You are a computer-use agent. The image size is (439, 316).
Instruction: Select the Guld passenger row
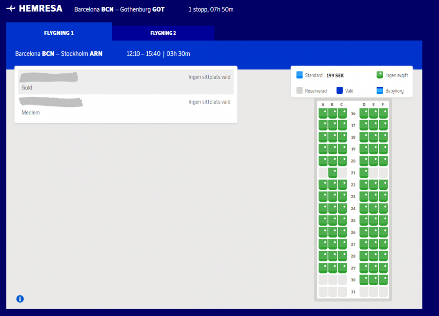126,82
